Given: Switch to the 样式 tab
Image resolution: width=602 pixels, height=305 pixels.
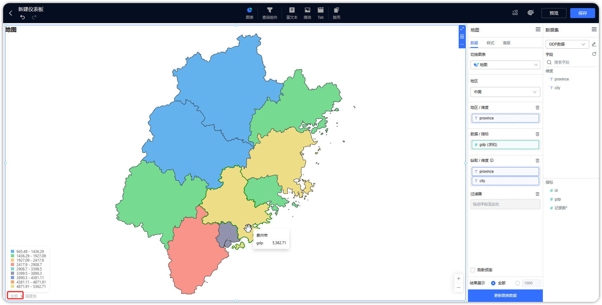Looking at the screenshot, I should [490, 43].
